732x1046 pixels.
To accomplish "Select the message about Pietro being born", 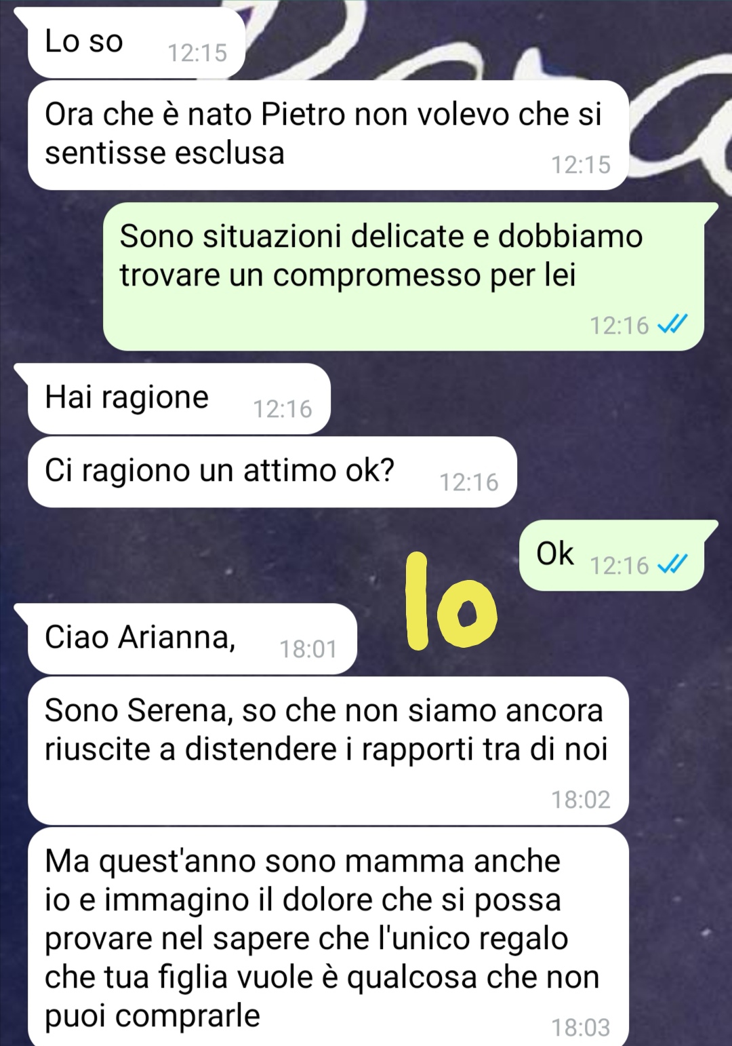I will point(328,135).
